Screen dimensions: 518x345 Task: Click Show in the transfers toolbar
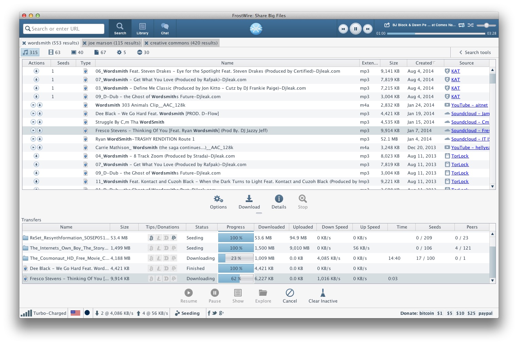coord(238,296)
